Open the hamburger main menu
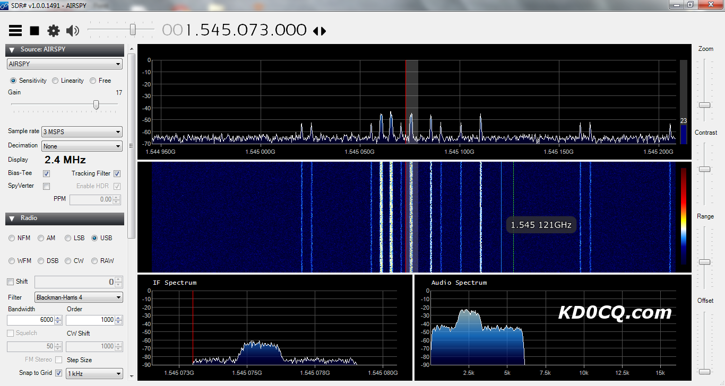The width and height of the screenshot is (725, 386). click(x=15, y=31)
